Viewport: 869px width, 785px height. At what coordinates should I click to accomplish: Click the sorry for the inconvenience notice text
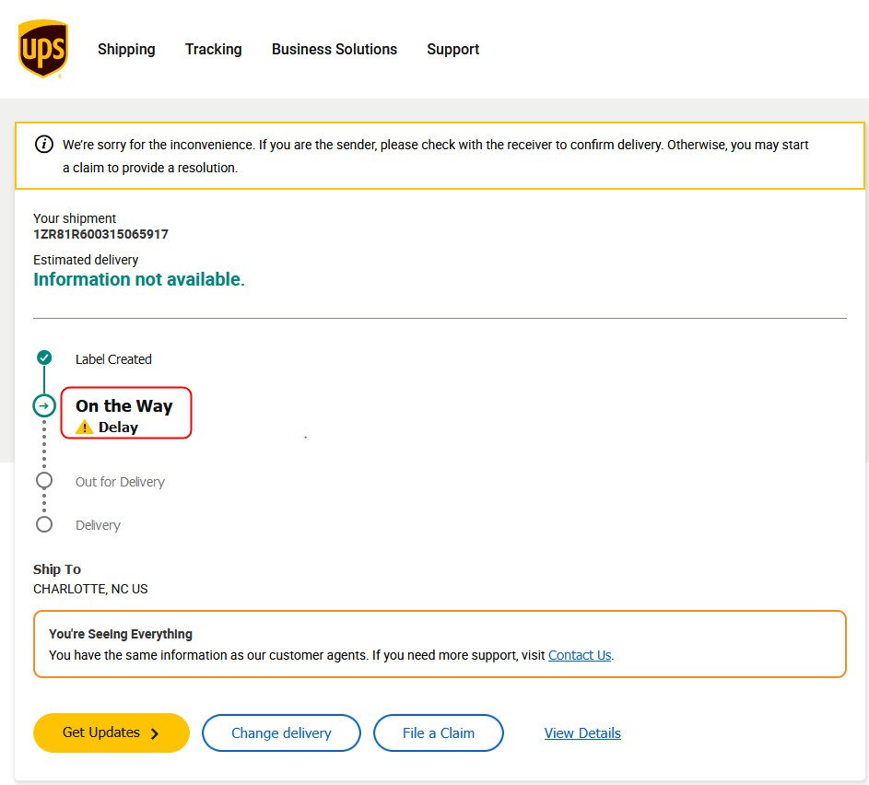pos(436,157)
